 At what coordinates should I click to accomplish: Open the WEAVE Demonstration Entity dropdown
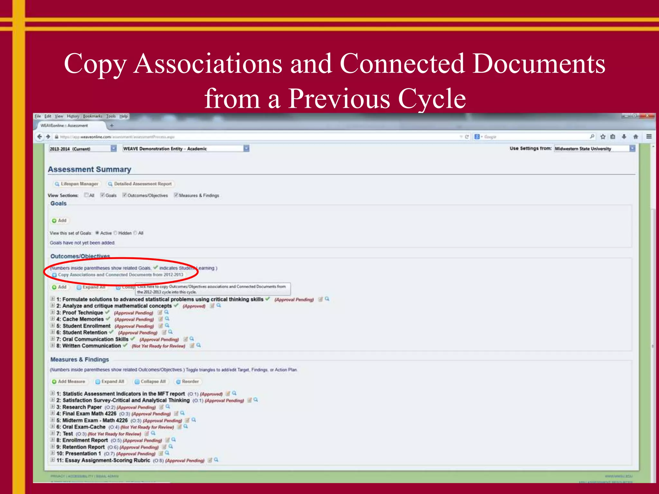(x=186, y=148)
